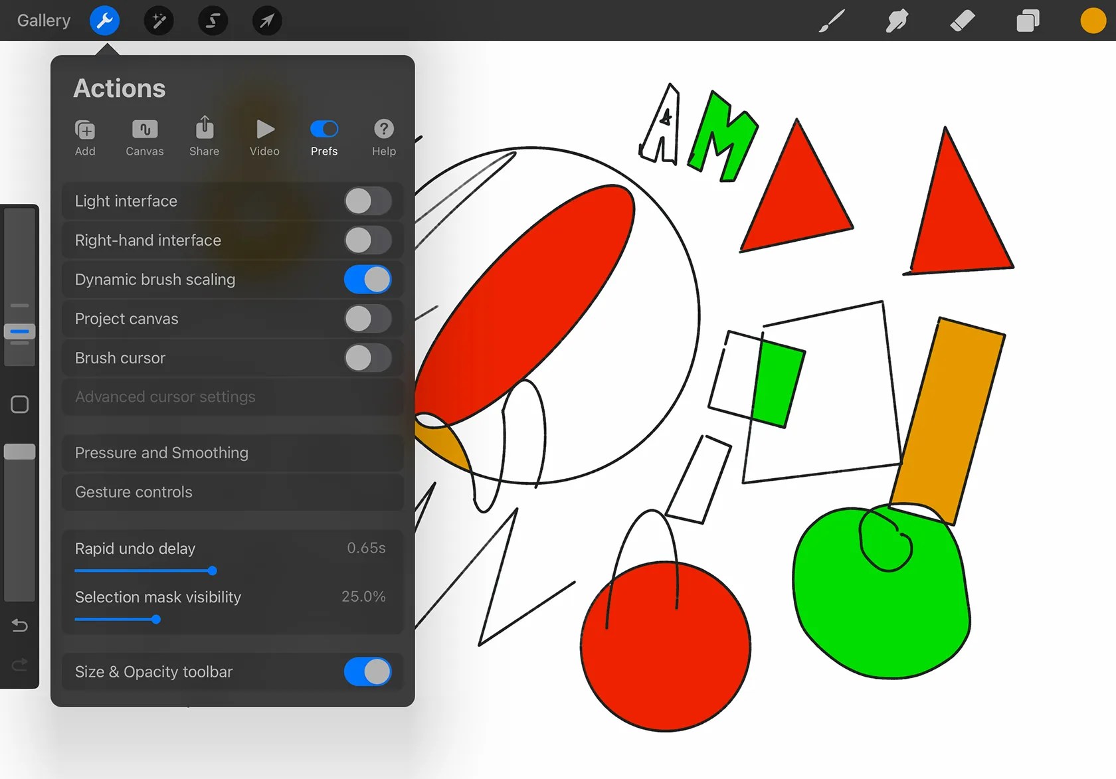Go back to the Gallery

[43, 20]
